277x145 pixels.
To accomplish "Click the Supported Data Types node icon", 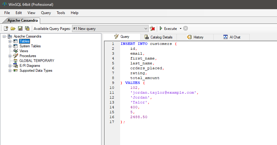I will (x=16, y=71).
